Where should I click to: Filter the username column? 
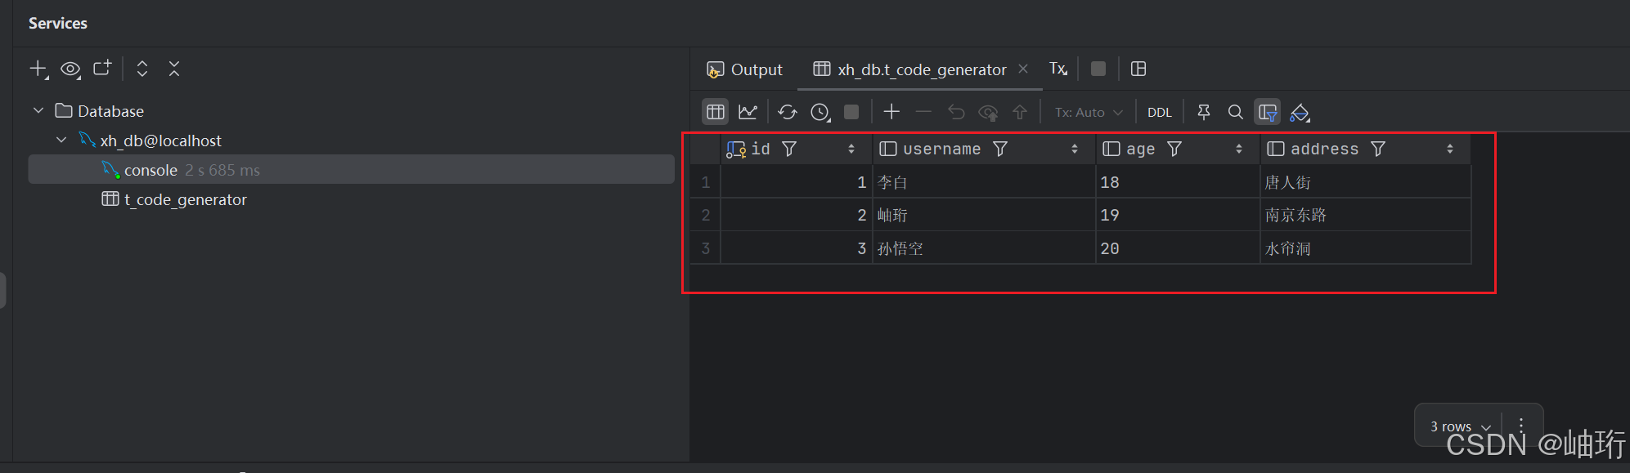[x=1000, y=149]
